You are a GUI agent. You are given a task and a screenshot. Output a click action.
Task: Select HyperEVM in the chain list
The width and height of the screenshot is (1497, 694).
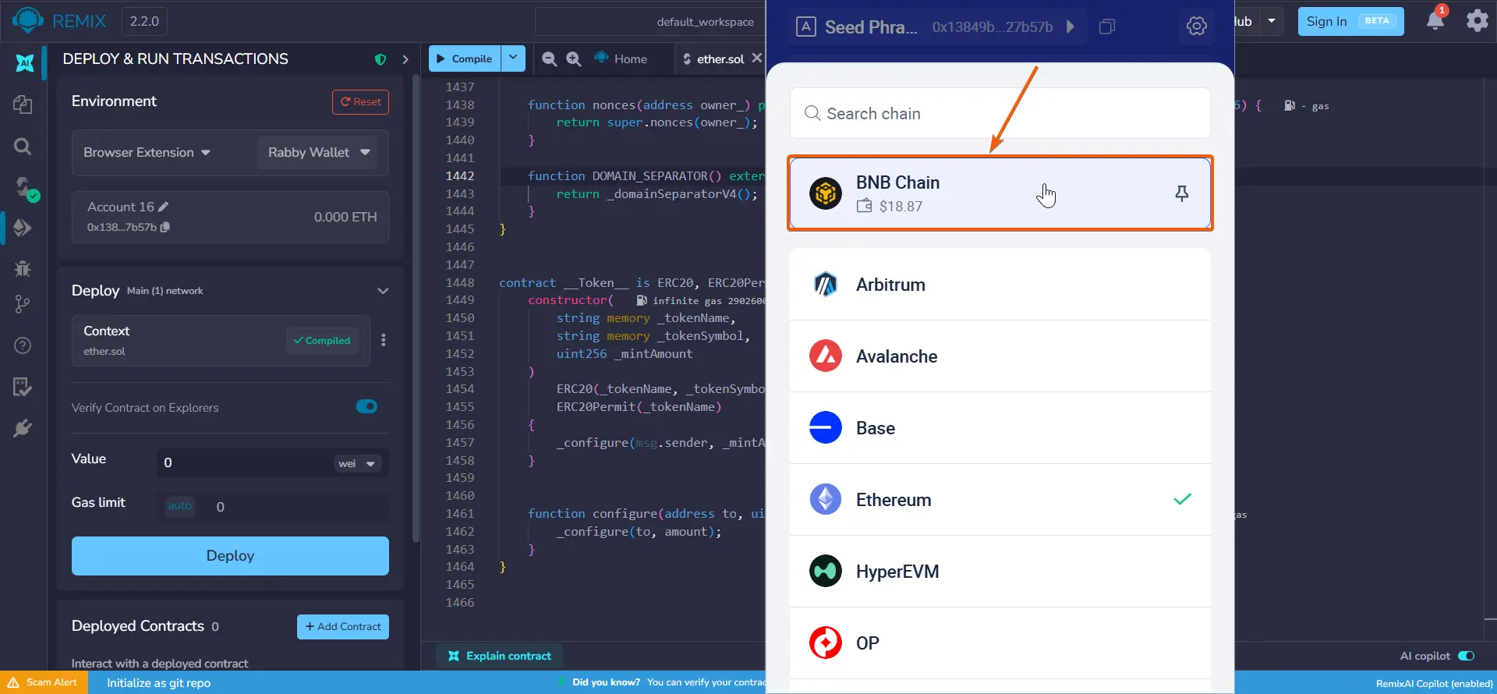1000,572
